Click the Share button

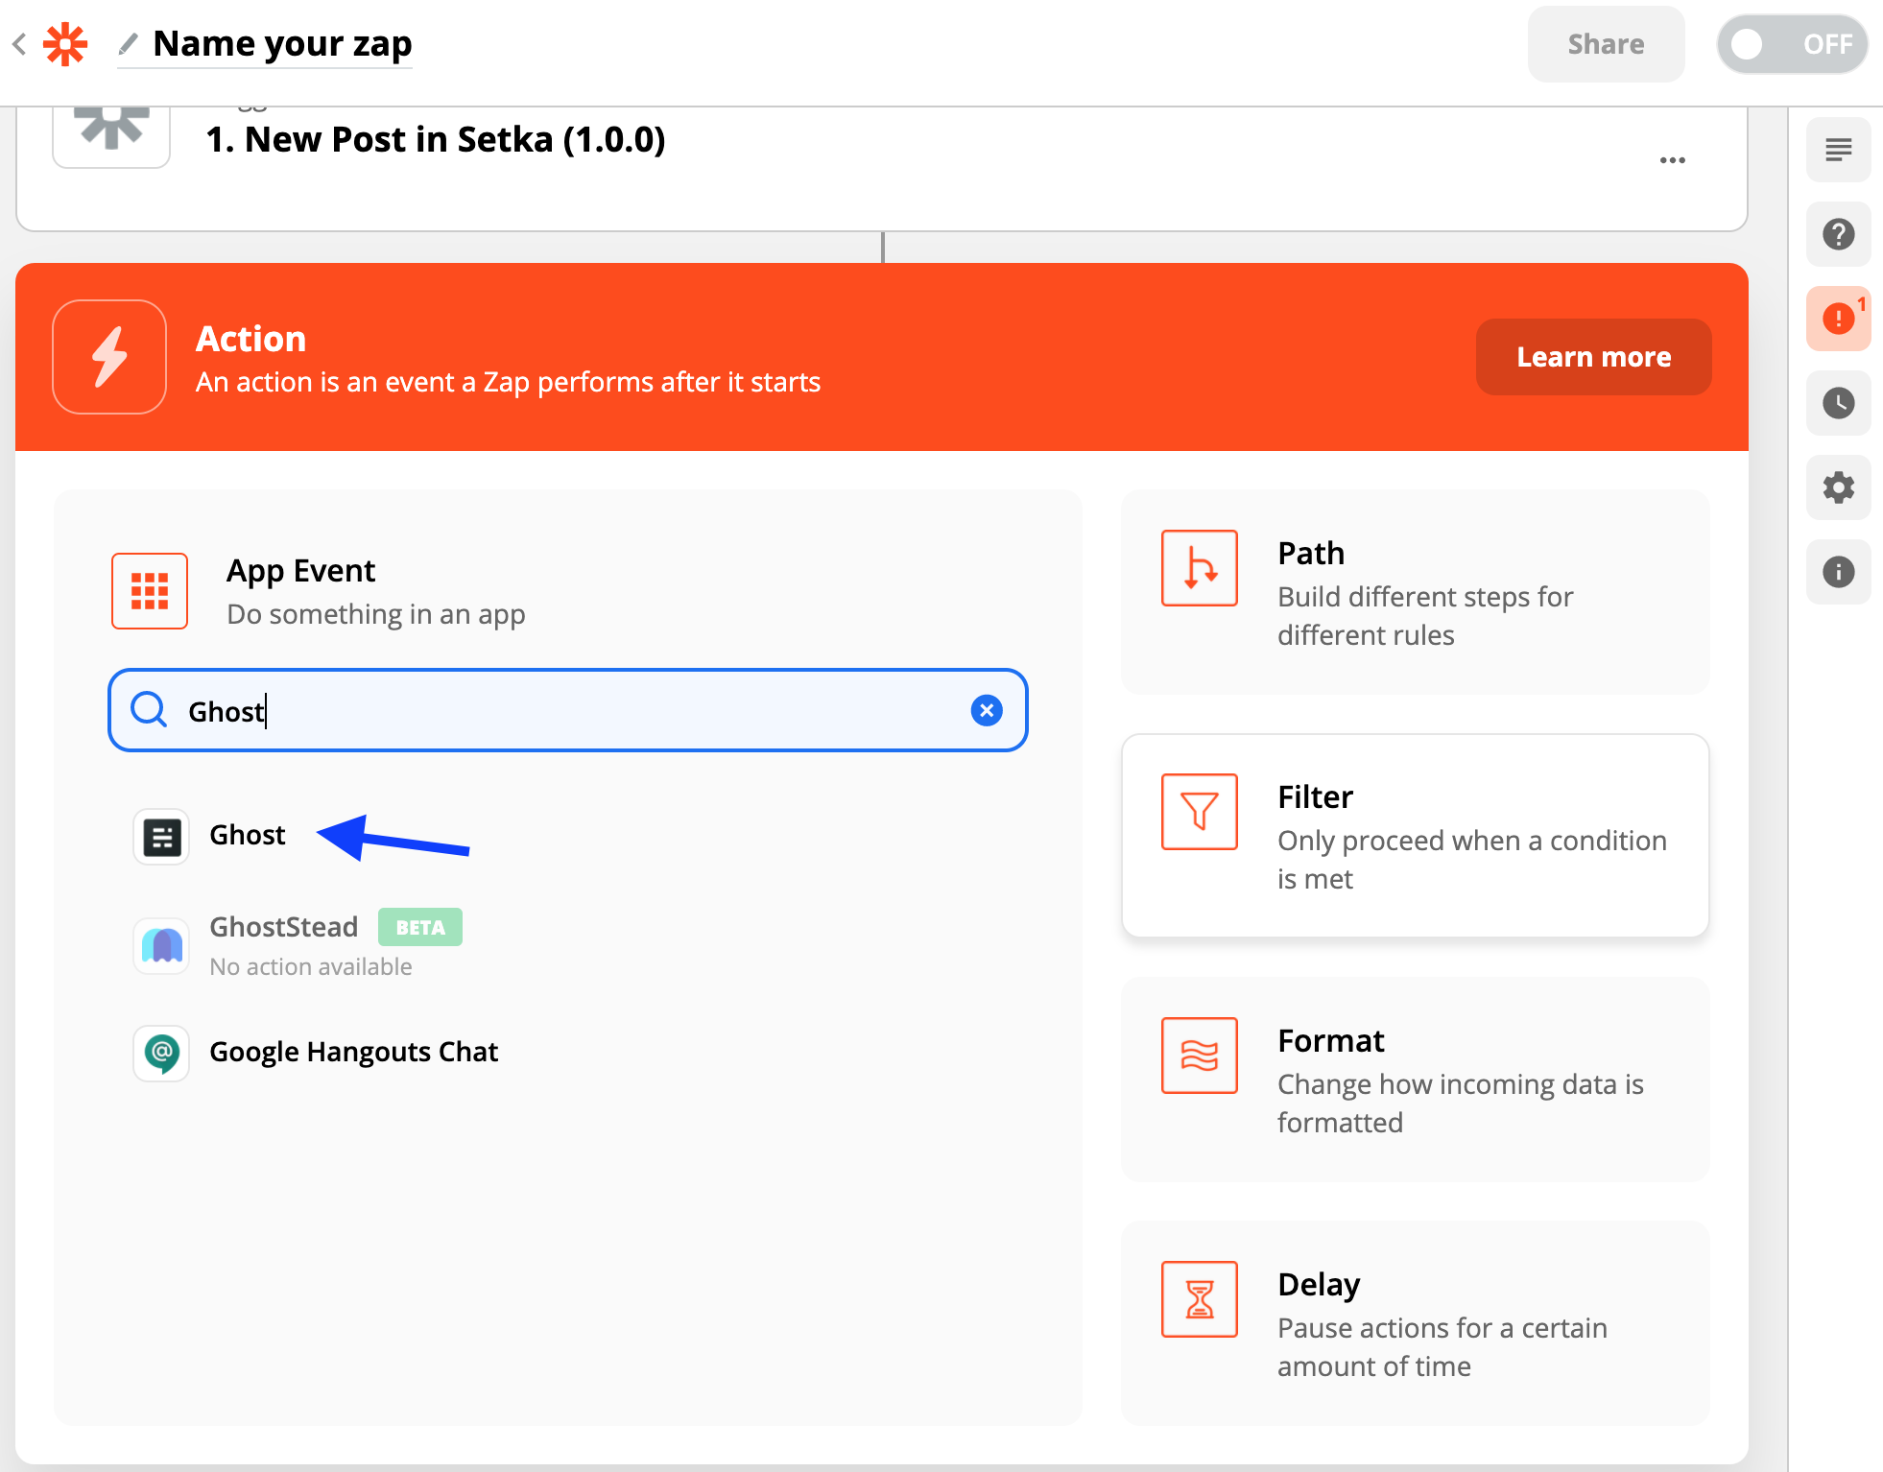pyautogui.click(x=1605, y=44)
